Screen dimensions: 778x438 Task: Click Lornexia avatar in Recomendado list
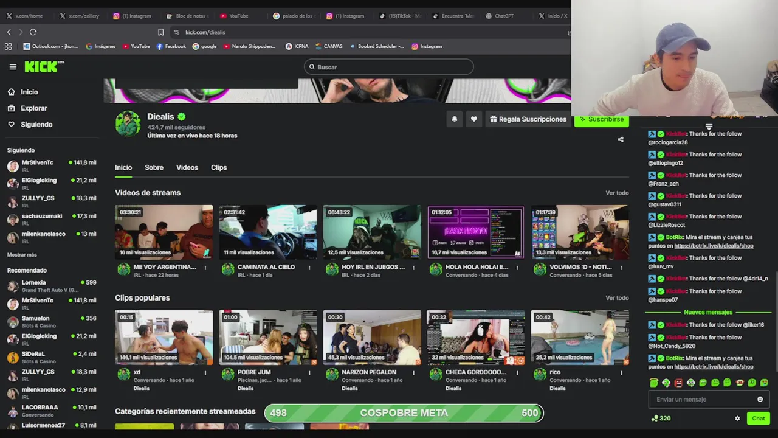click(13, 286)
